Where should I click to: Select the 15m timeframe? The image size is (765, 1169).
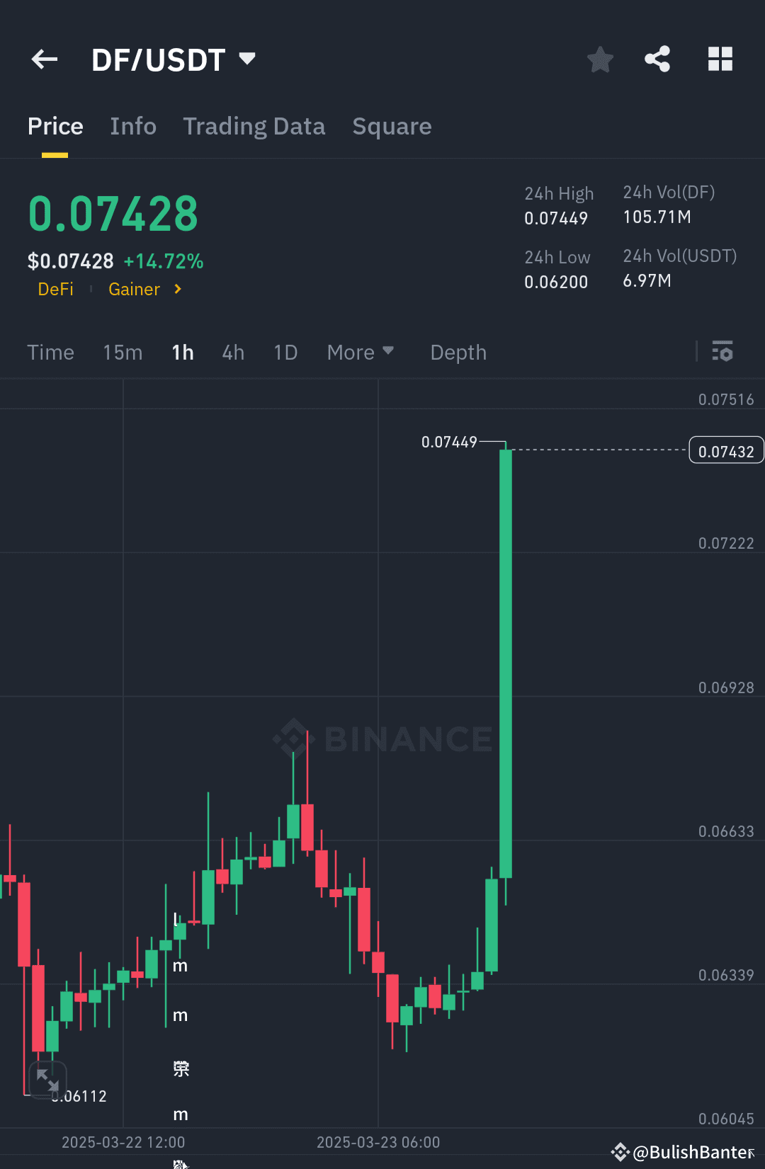click(x=122, y=352)
